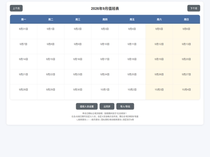The image size is (210, 157).
Task: Select the 10月1日 date cell
Action: pyautogui.click(x=105, y=92)
